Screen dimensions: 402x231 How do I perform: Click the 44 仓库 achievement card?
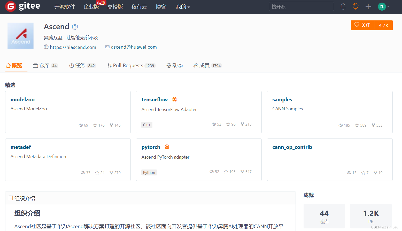[x=324, y=216]
